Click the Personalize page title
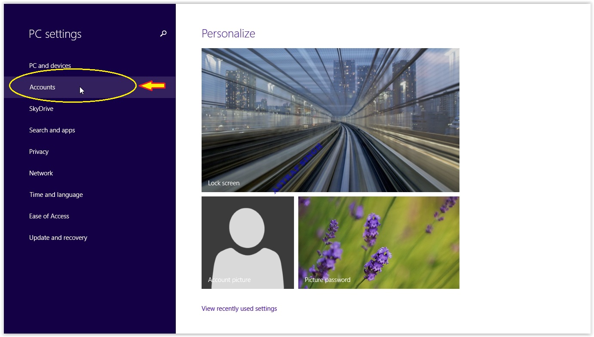 [x=228, y=33]
